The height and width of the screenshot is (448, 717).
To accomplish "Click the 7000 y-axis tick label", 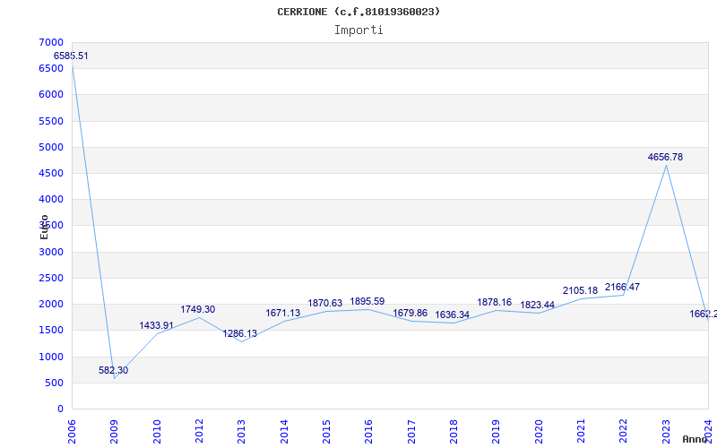I will tap(51, 42).
